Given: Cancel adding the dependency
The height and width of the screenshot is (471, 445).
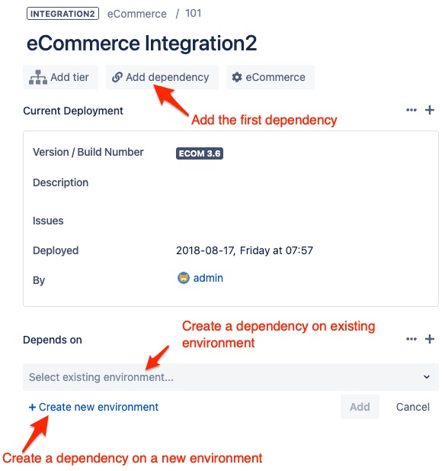Looking at the screenshot, I should (412, 407).
